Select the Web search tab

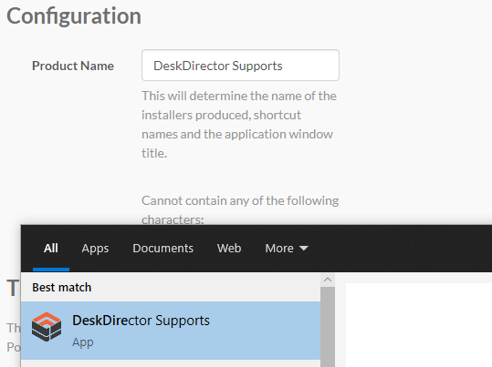229,249
